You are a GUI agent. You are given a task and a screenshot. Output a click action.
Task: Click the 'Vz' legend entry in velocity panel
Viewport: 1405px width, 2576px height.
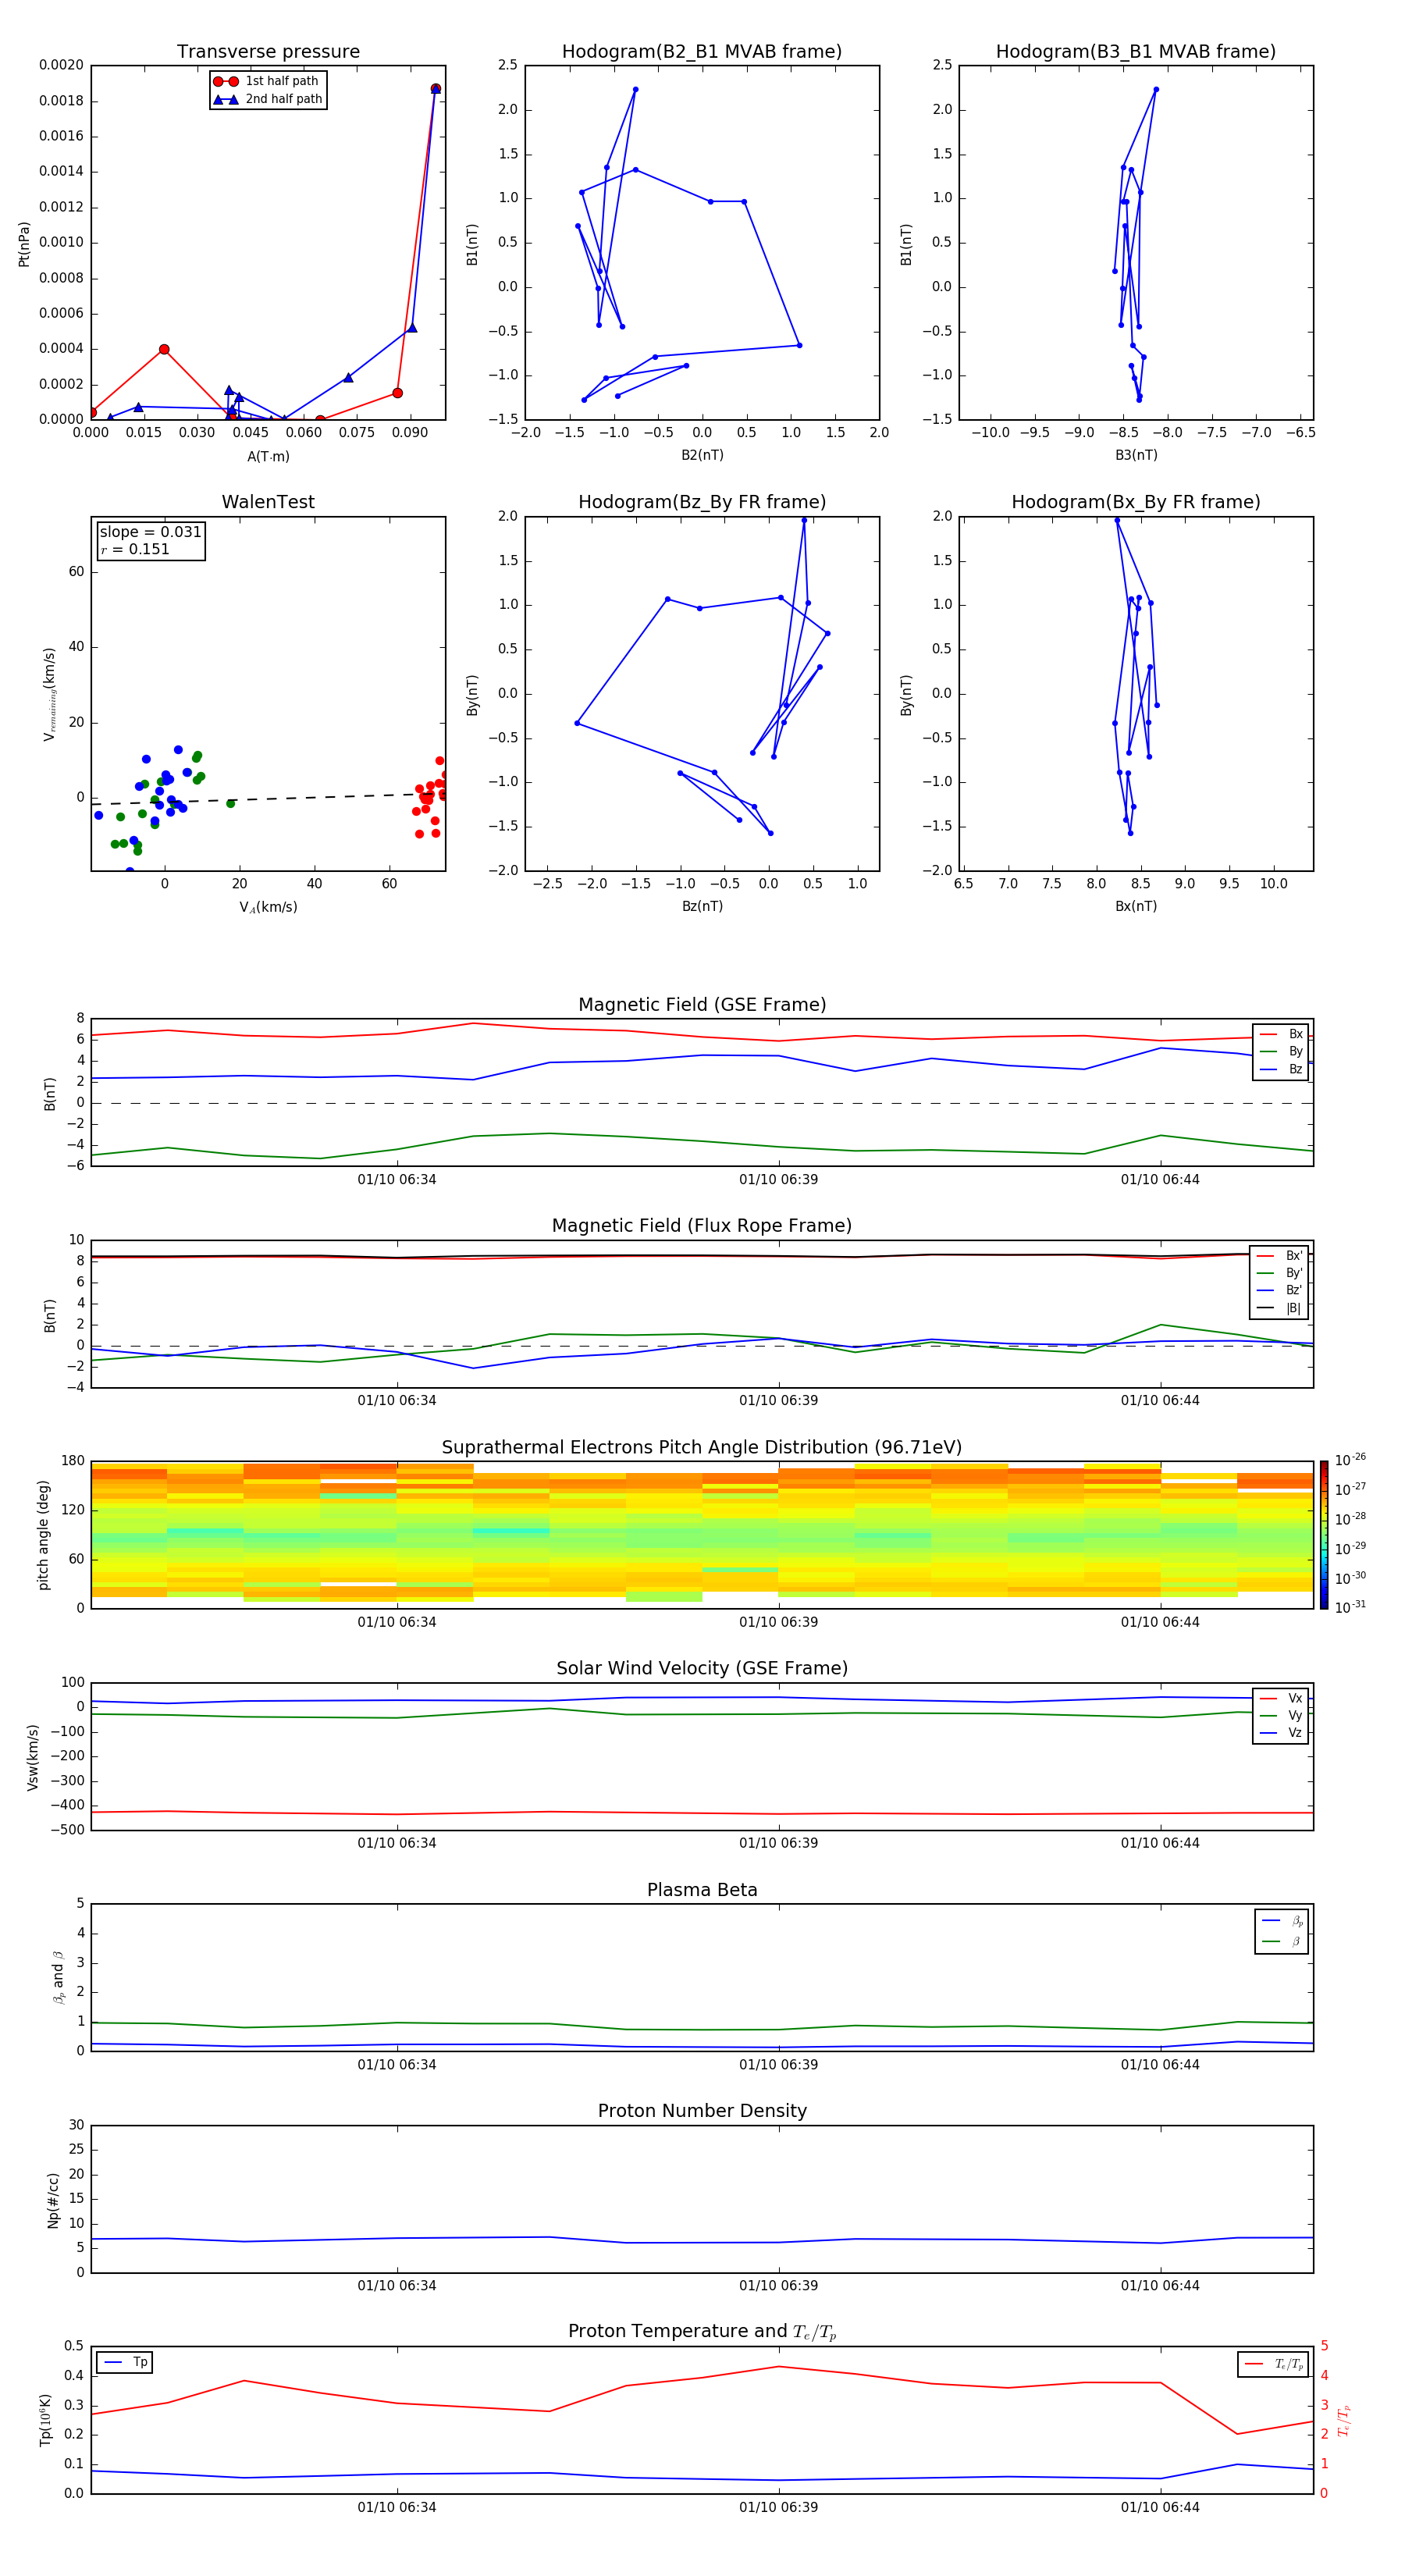[1281, 1732]
